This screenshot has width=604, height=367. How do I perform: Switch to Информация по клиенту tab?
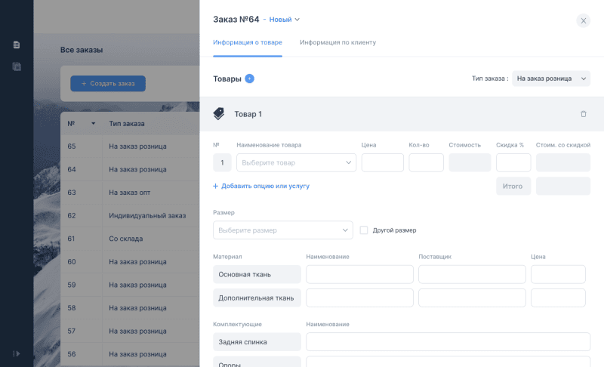tap(337, 42)
